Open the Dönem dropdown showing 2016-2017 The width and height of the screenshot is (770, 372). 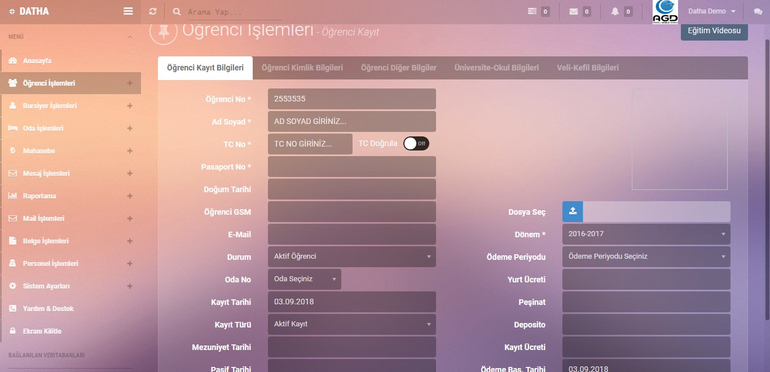pos(646,234)
